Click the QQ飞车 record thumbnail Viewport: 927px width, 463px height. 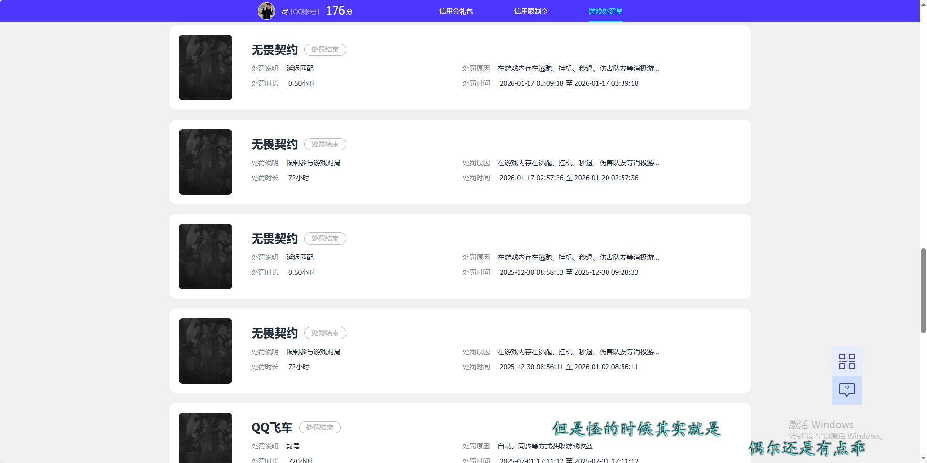coord(206,438)
